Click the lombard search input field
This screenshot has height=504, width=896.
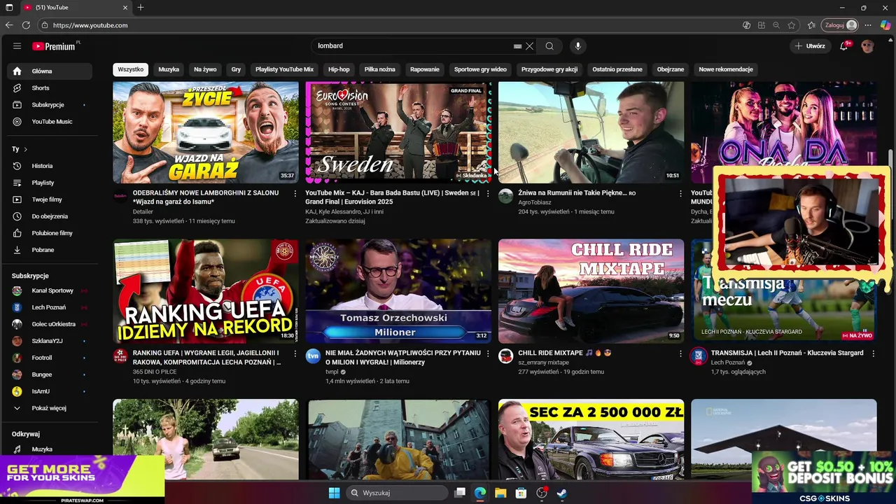tap(413, 46)
